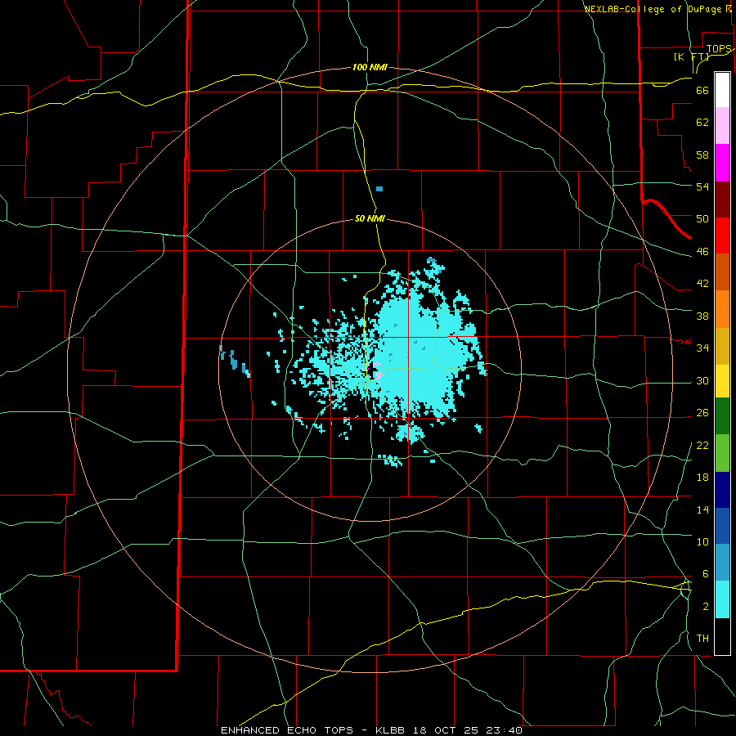This screenshot has width=736, height=736.
Task: Select the 58 legend value
Action: click(x=702, y=155)
